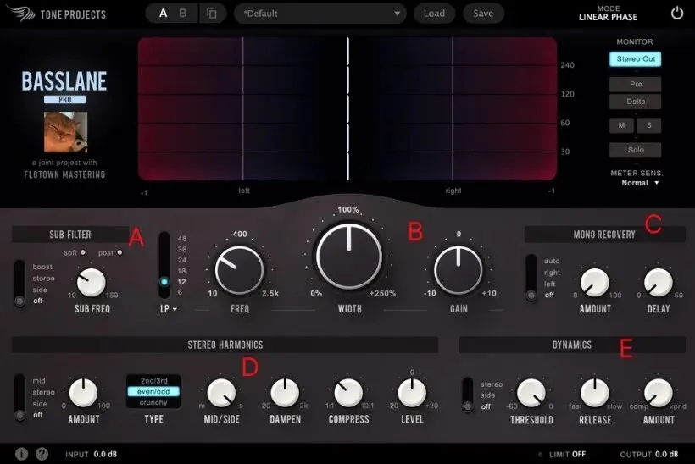This screenshot has height=464, width=695.
Task: Select Pre monitor mode
Action: (x=635, y=84)
